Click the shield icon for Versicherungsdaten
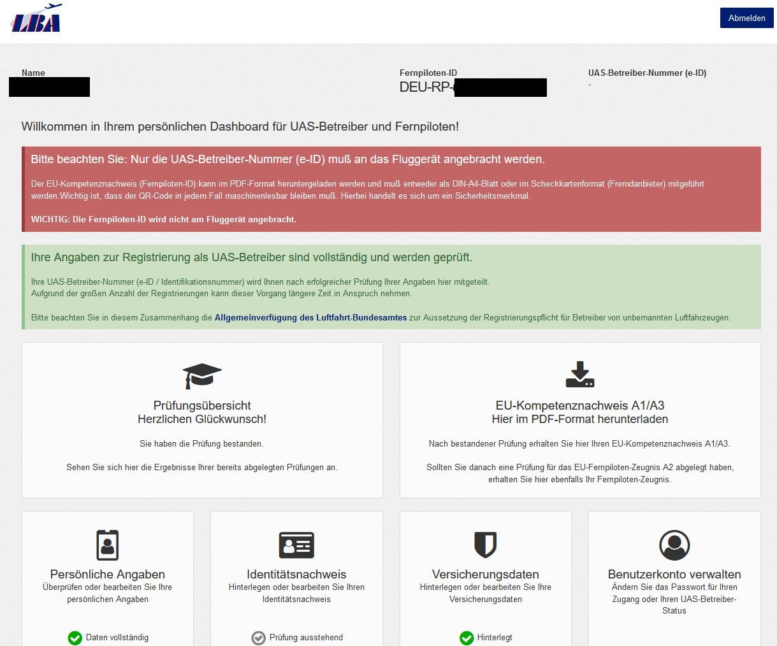This screenshot has height=646, width=777. 485,545
